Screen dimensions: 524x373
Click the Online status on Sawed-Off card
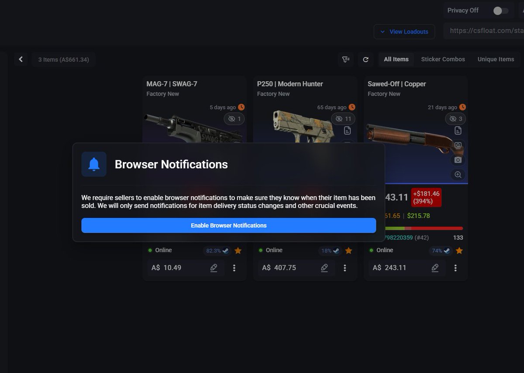click(381, 250)
